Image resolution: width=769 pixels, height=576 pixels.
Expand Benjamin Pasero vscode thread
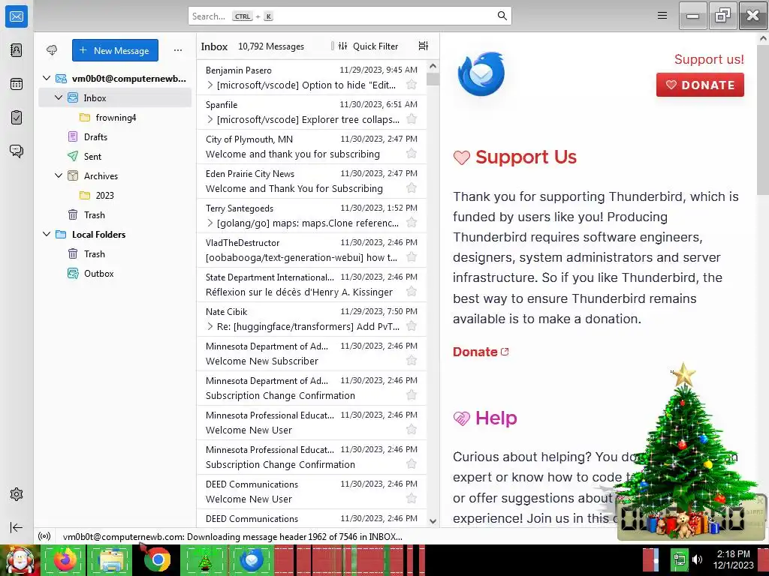pos(210,85)
